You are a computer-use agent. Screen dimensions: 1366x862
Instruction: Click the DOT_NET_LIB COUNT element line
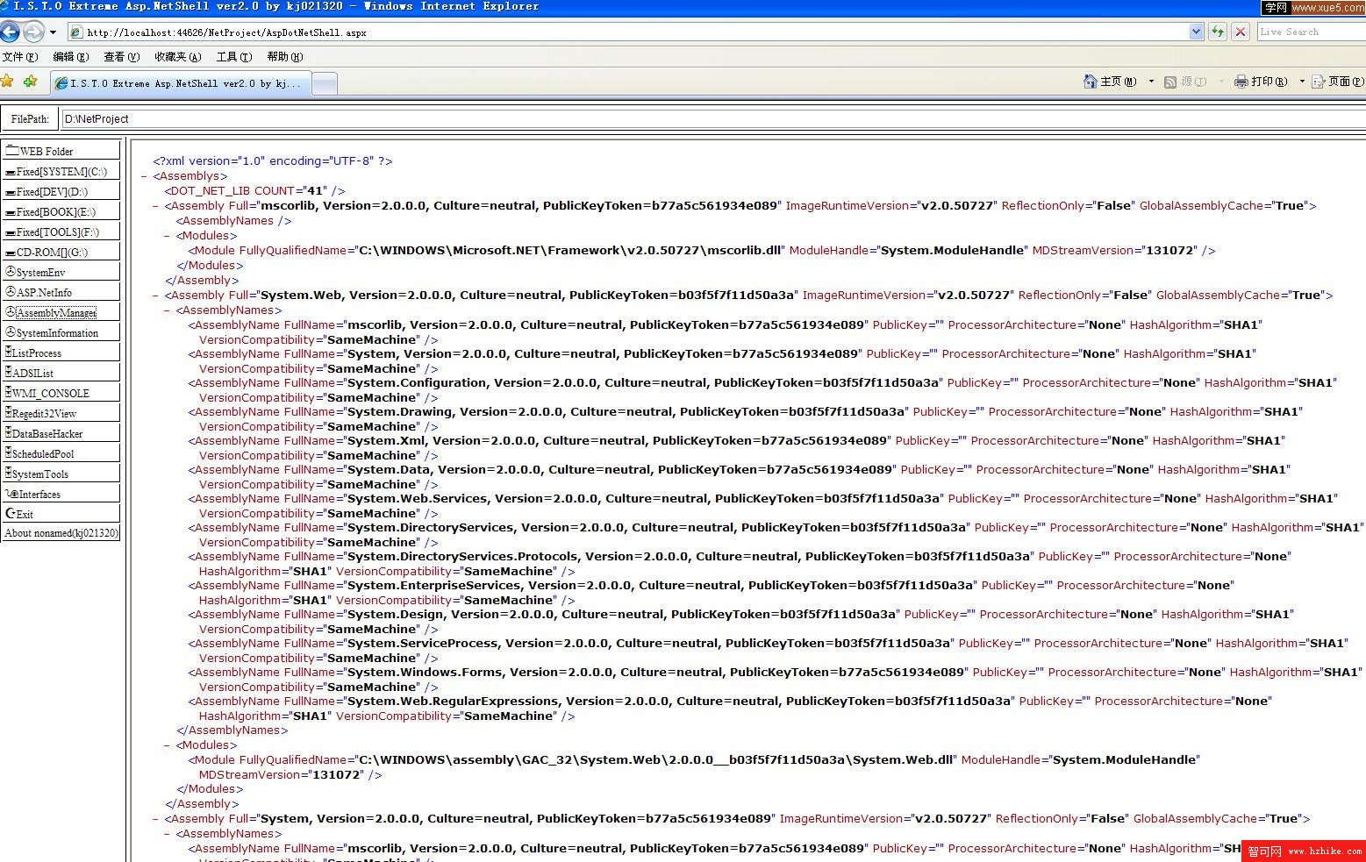pos(254,190)
